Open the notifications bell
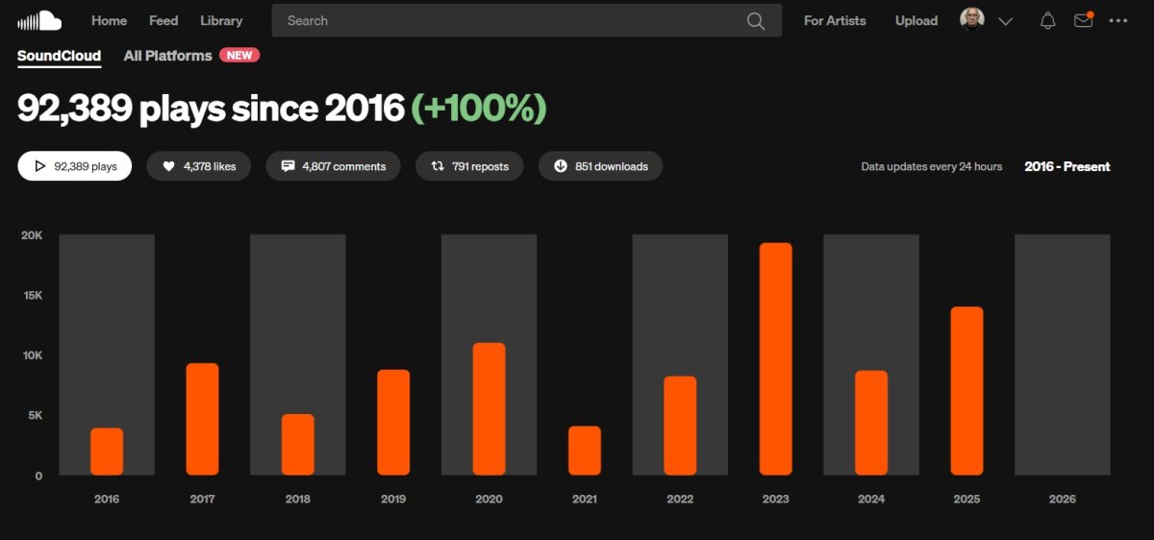 point(1048,20)
